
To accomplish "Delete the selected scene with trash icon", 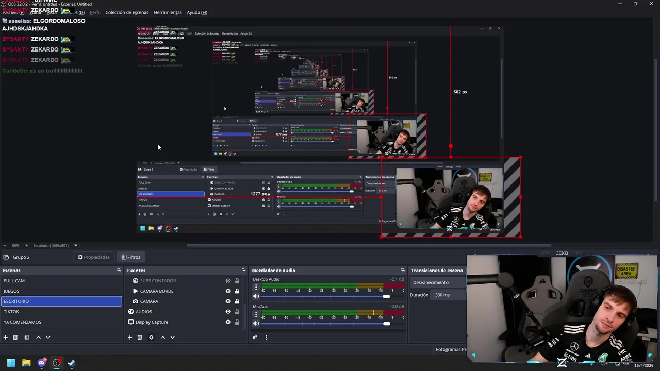I will [15, 338].
